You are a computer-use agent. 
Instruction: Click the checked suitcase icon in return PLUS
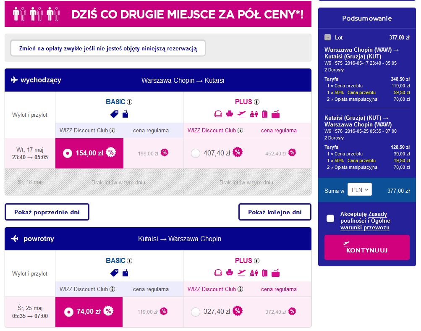point(265,273)
